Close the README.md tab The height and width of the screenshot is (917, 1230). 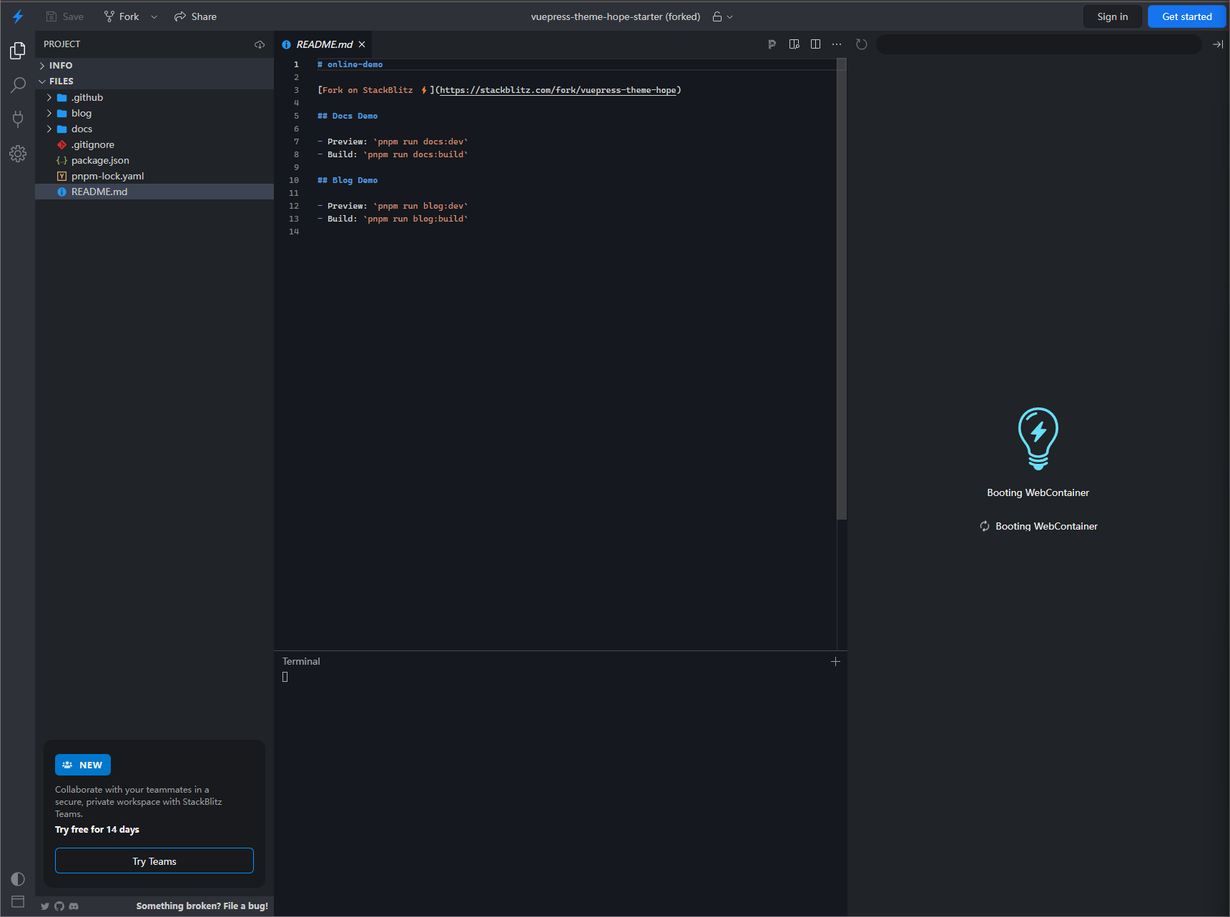click(x=362, y=44)
